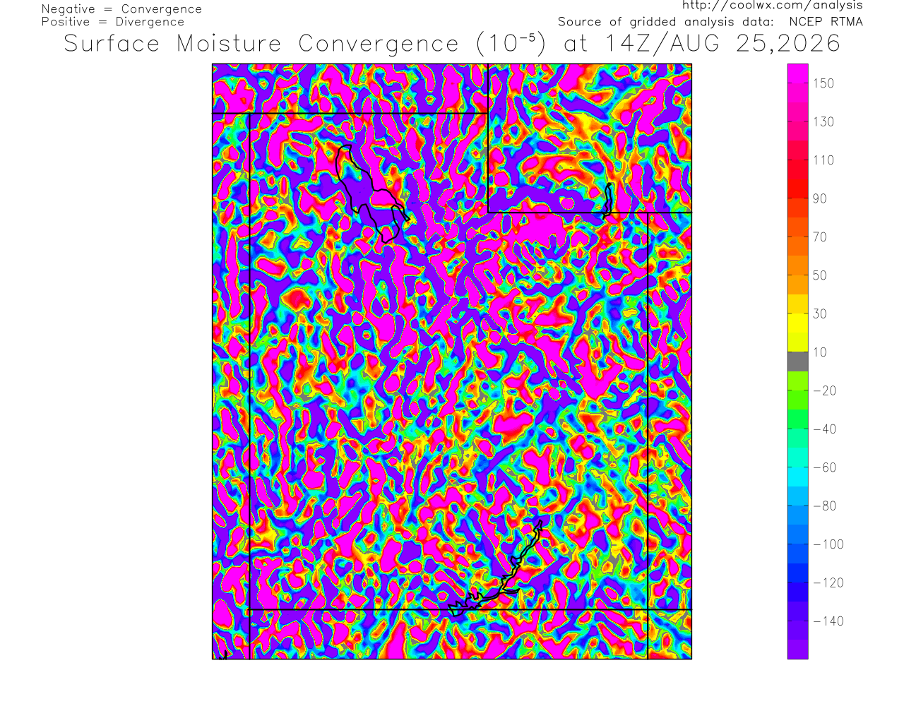Click the Wyoming corner notch on map
Image resolution: width=904 pixels, height=723 pixels.
488,212
